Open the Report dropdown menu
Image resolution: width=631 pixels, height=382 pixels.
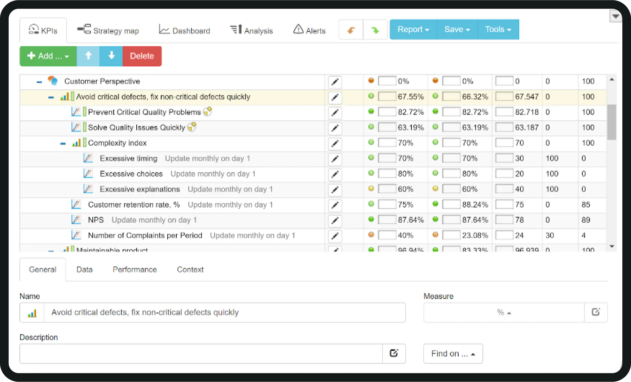point(413,30)
